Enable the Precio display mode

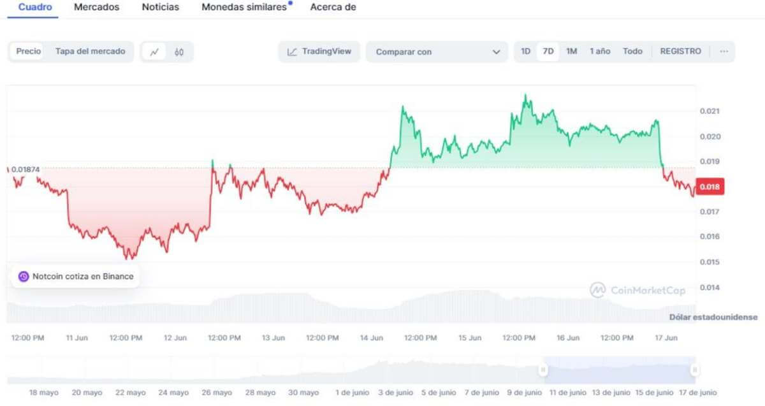click(26, 51)
